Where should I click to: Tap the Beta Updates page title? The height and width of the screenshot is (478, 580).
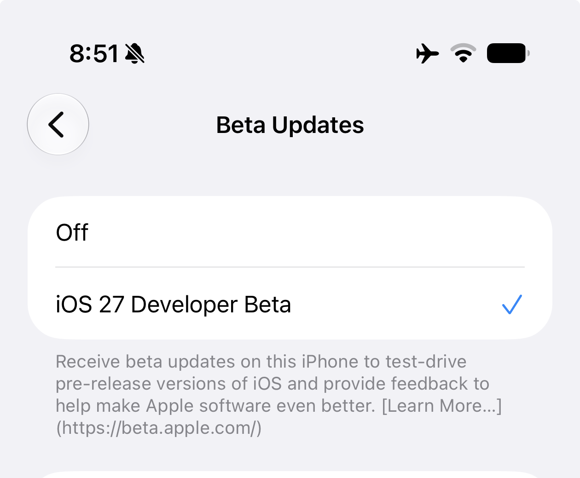[x=290, y=125]
